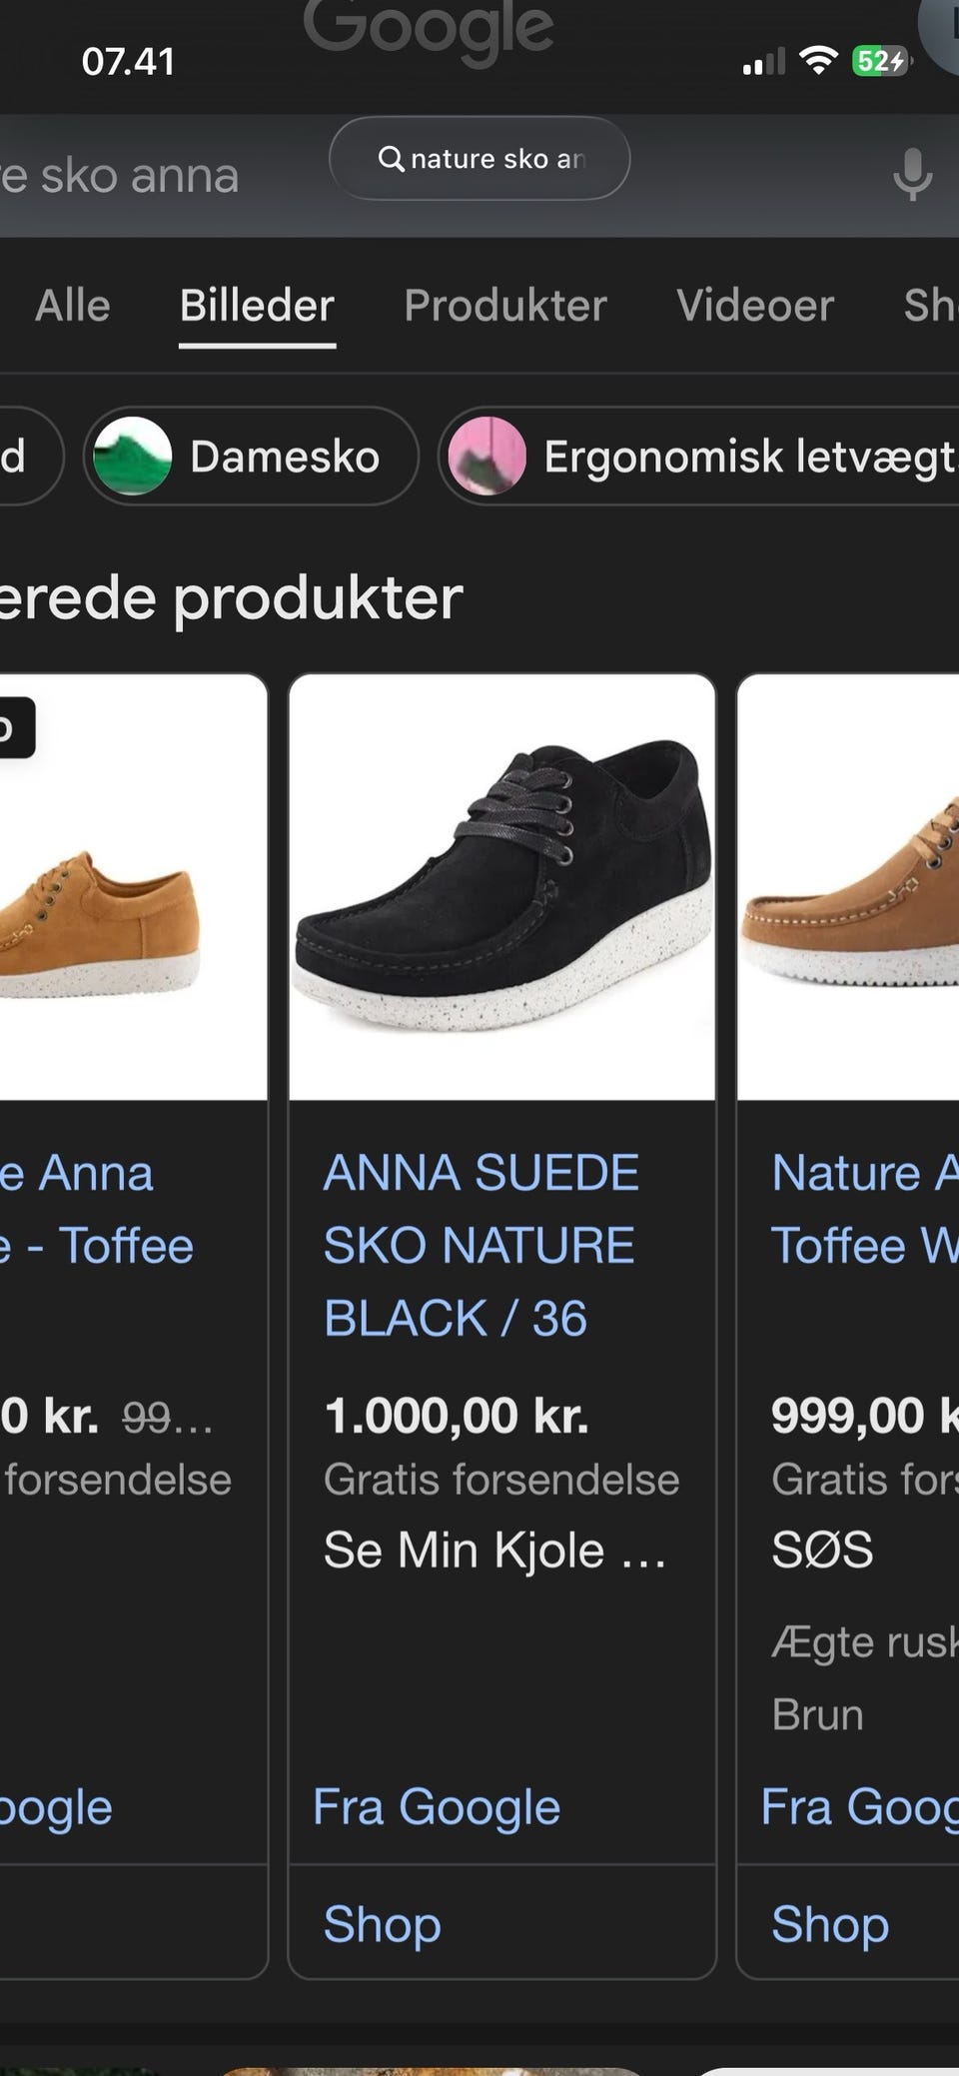This screenshot has width=959, height=2076.
Task: Filter results by Damesko chip
Action: 284,457
